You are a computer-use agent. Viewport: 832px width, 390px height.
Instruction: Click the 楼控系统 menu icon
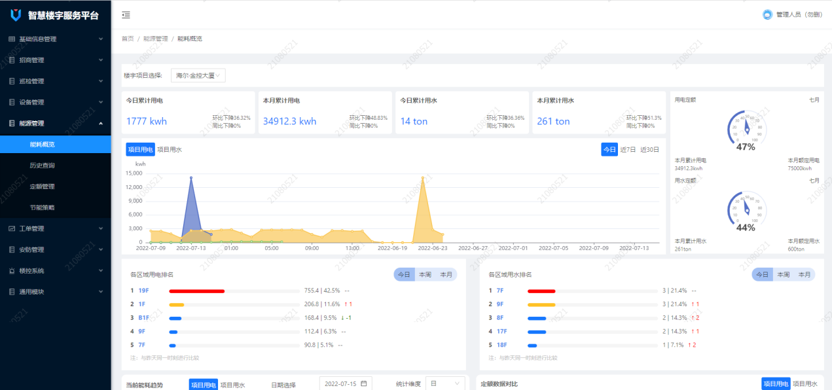coord(12,271)
